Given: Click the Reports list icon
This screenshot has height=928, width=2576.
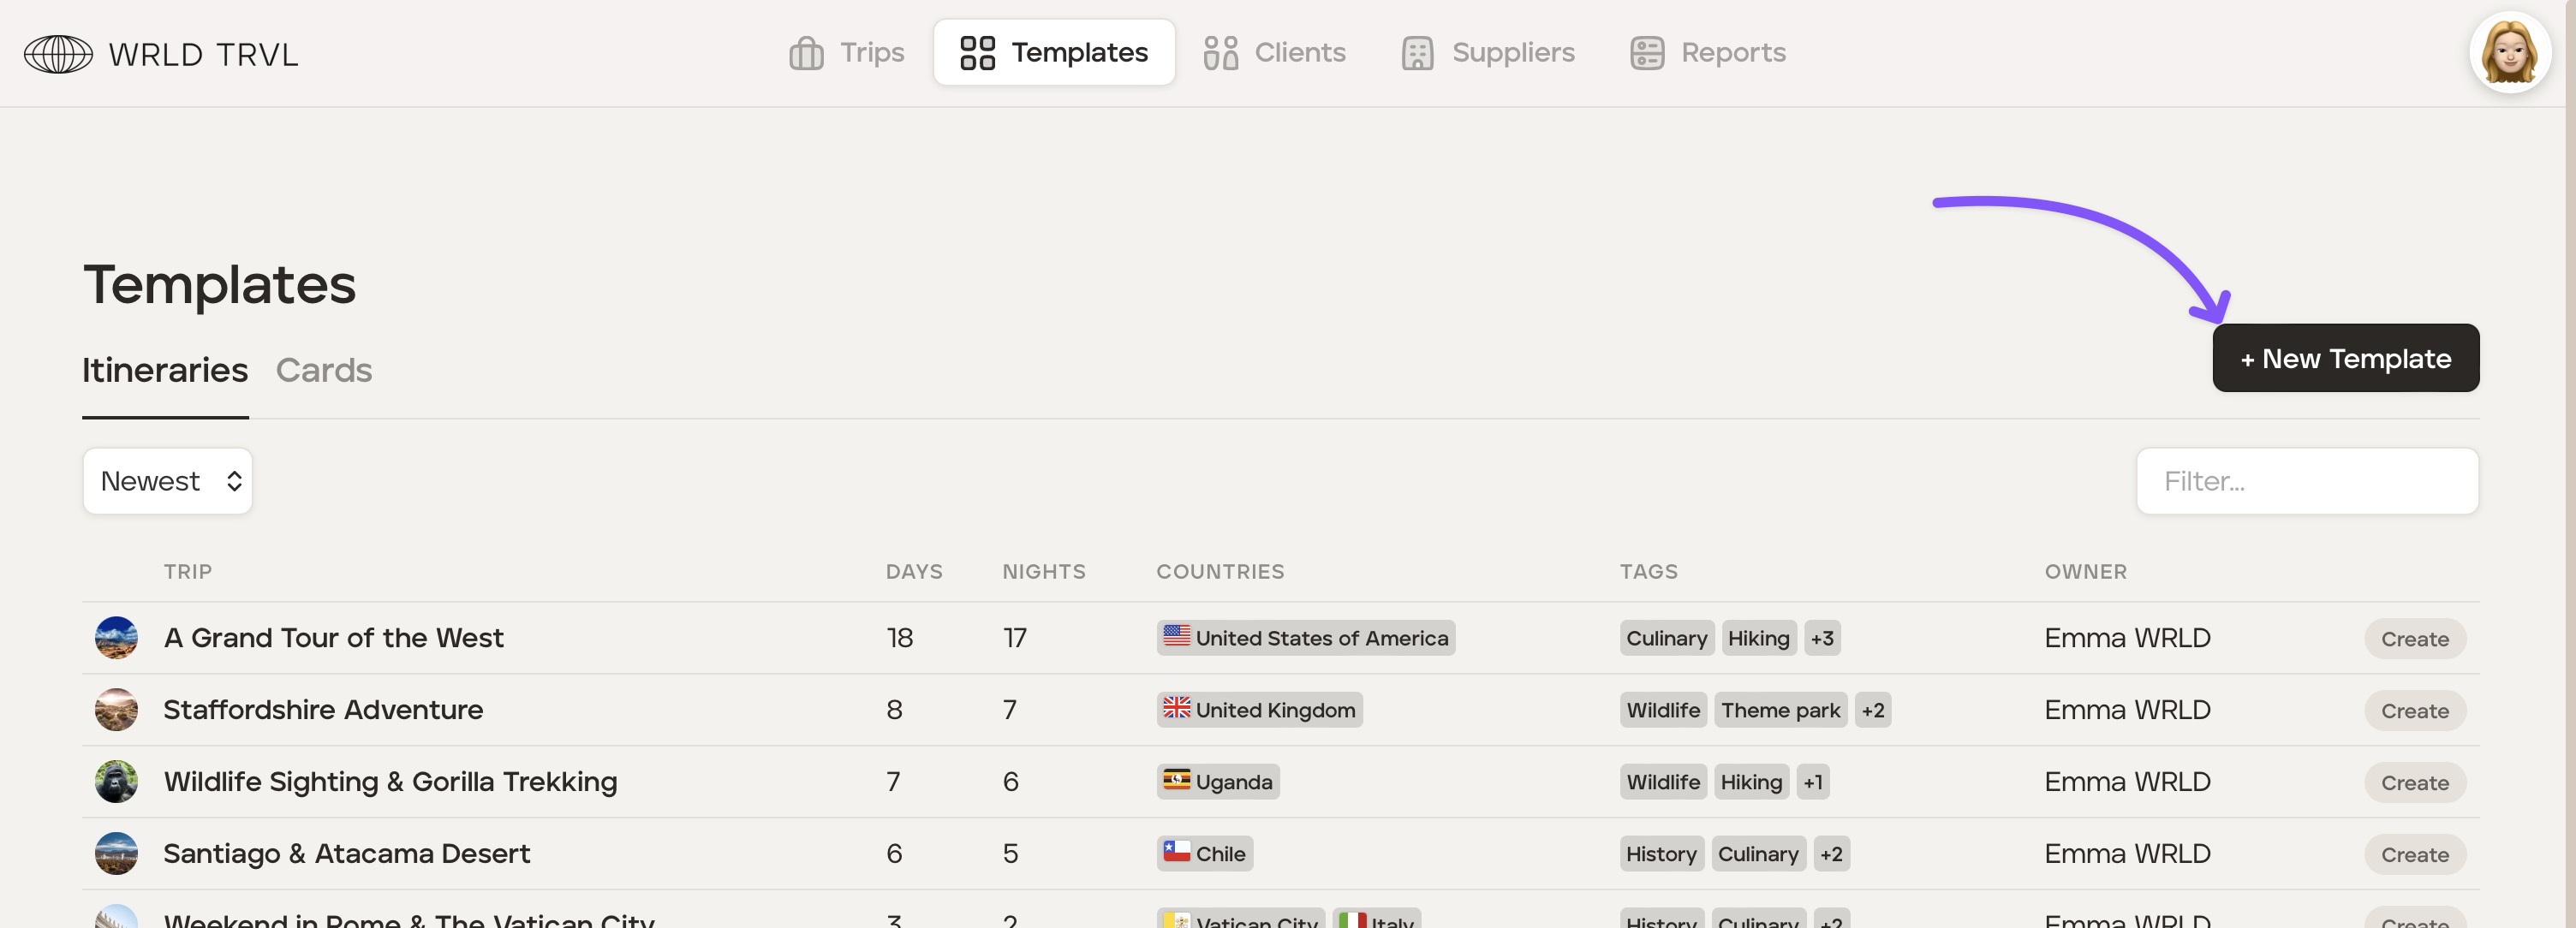Looking at the screenshot, I should (1647, 53).
